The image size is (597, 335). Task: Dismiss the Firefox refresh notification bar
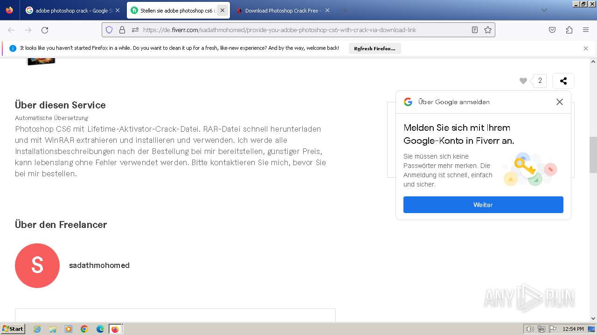pos(586,48)
